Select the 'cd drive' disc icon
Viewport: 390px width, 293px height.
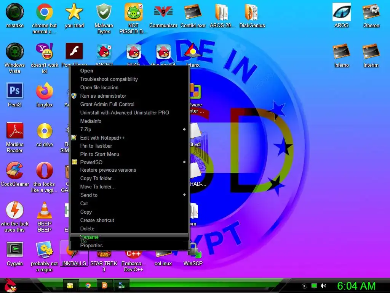tap(44, 131)
